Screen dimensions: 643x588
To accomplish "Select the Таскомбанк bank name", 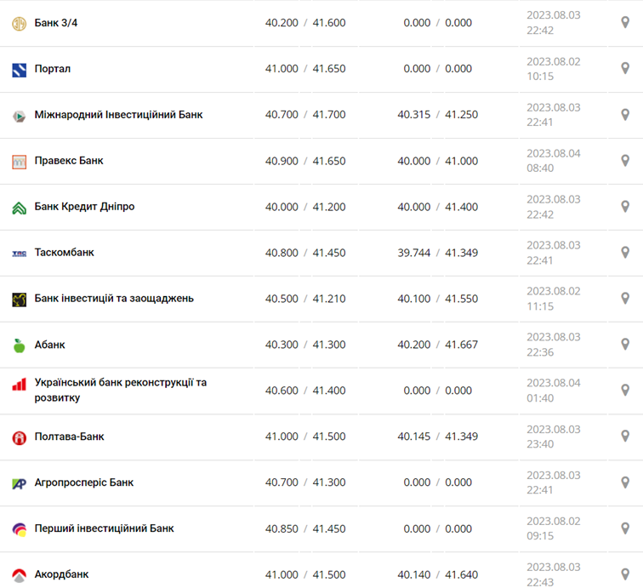I will 65,253.
